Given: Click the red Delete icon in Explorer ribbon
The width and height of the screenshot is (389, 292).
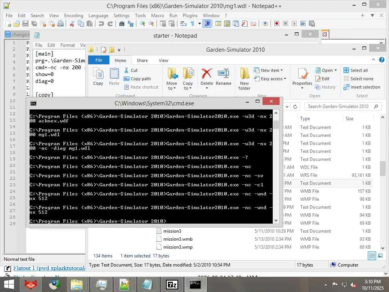Looking at the screenshot, I should coord(207,74).
